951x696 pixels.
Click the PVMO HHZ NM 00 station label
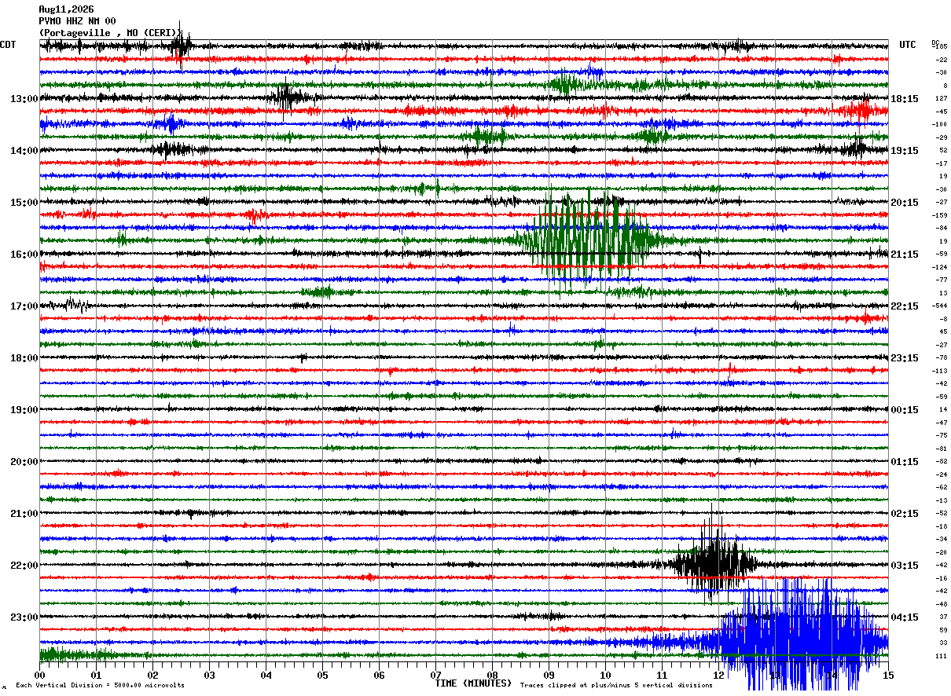(77, 21)
